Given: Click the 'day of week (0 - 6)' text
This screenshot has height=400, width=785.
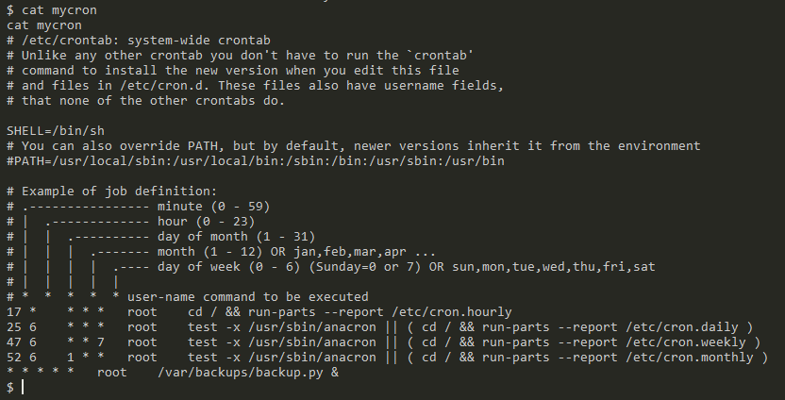Looking at the screenshot, I should 228,267.
